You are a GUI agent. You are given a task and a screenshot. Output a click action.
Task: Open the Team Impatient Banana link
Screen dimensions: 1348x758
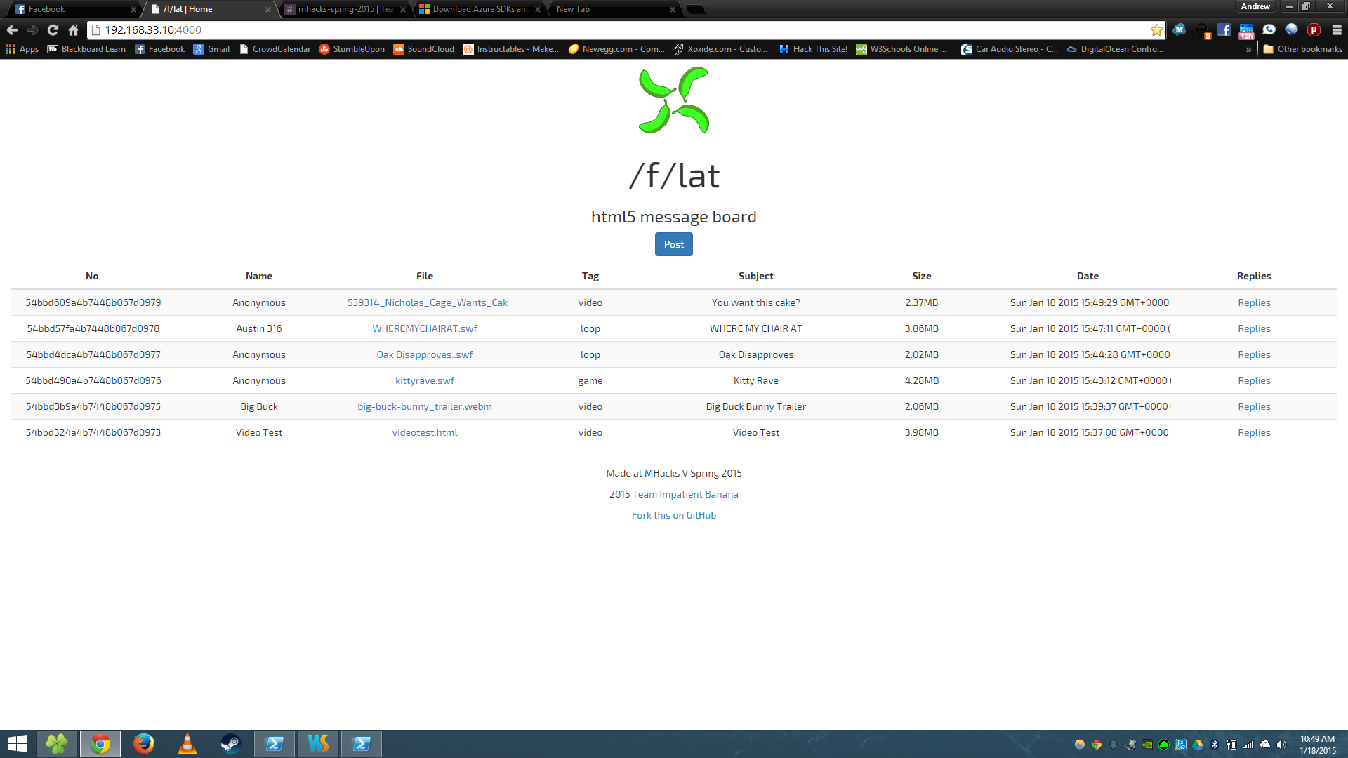click(x=685, y=494)
